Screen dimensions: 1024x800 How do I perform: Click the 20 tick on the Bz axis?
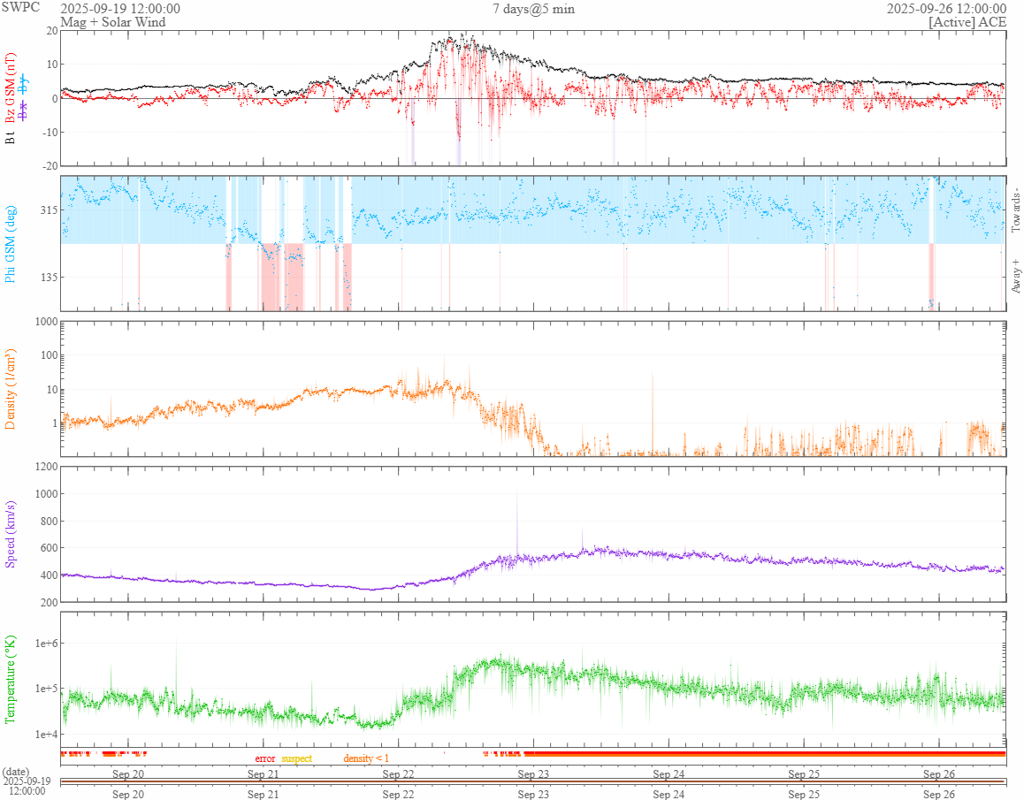point(51,31)
